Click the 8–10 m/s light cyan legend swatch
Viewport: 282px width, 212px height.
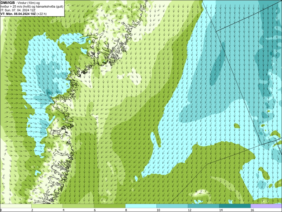click(x=141, y=206)
